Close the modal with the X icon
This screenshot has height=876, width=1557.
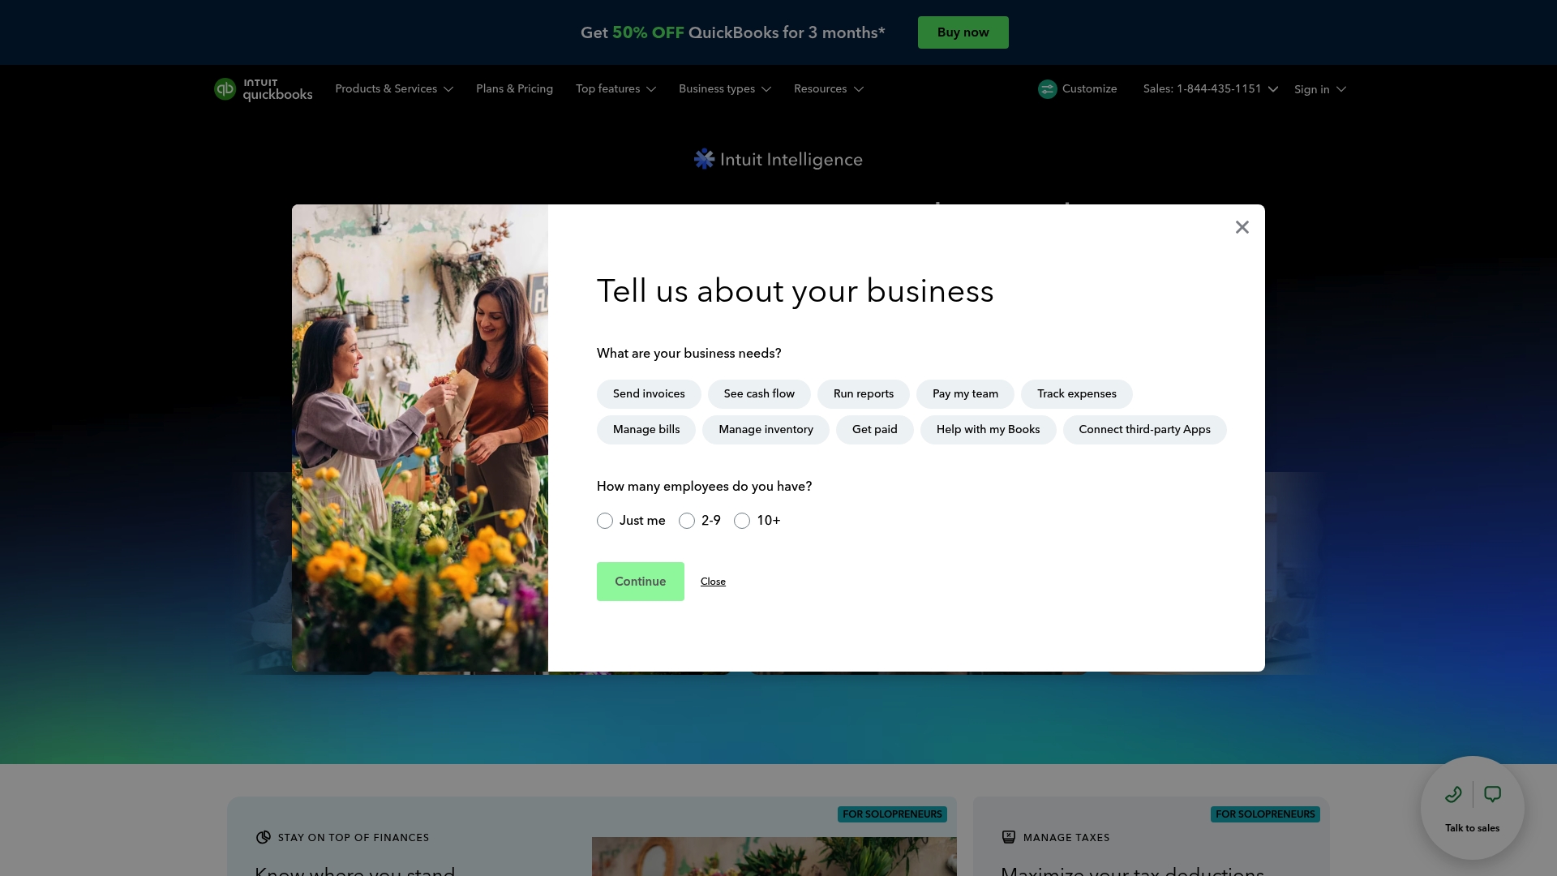pos(1242,227)
